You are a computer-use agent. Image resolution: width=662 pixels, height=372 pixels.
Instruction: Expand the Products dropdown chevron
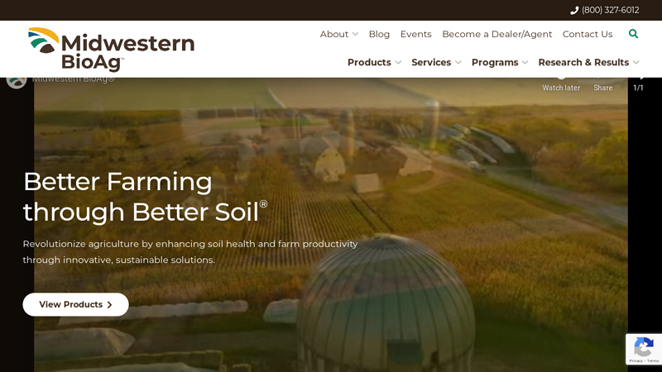[398, 63]
